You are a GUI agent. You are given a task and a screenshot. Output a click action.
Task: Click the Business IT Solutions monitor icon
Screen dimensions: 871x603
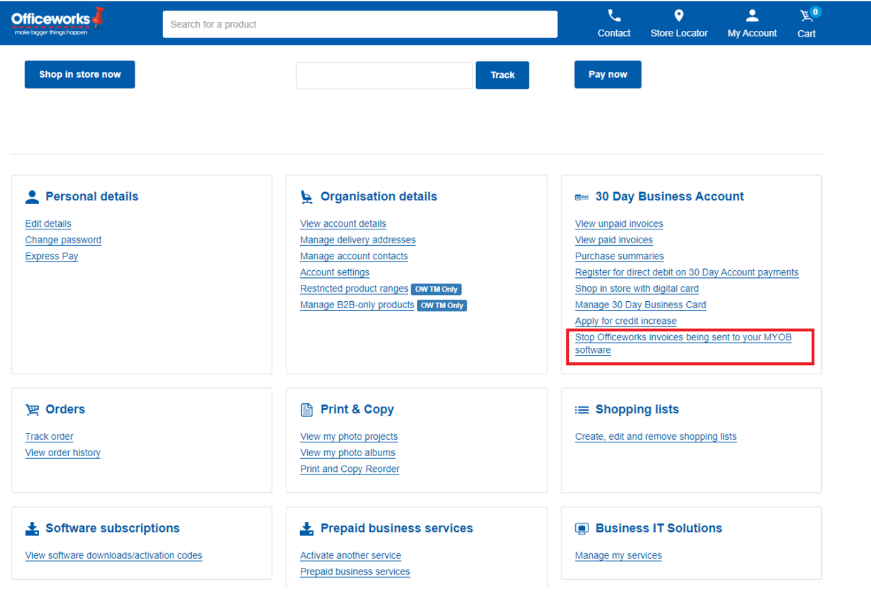[x=582, y=529]
